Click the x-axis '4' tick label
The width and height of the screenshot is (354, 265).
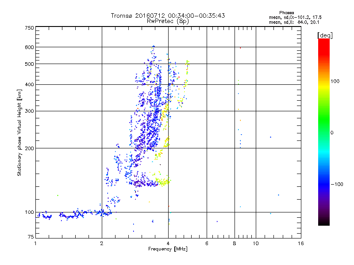(168, 243)
